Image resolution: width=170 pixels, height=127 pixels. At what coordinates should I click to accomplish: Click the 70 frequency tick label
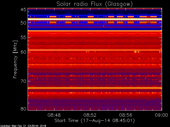(23, 81)
